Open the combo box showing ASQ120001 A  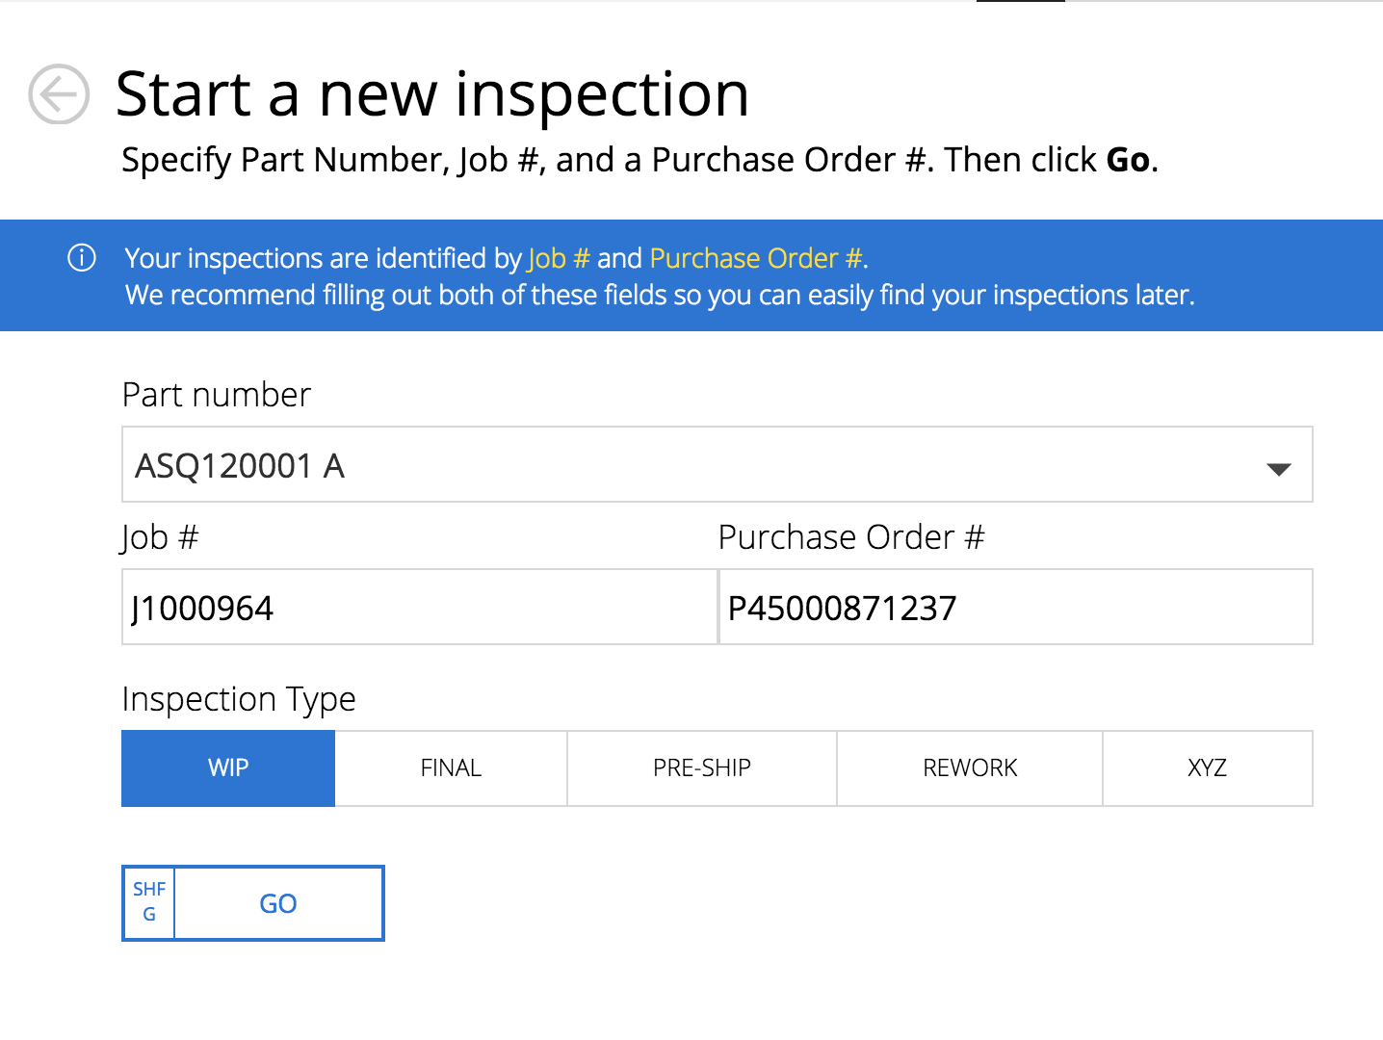tap(674, 465)
